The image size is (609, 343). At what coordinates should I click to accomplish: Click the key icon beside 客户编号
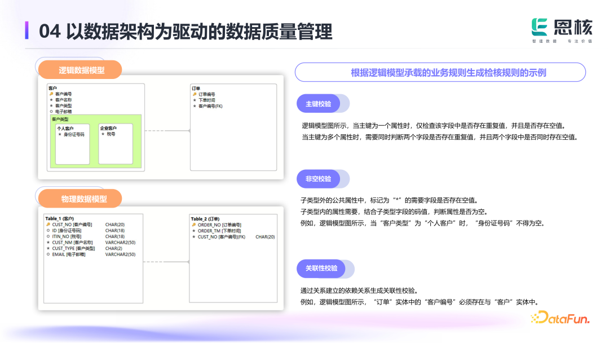pos(51,94)
